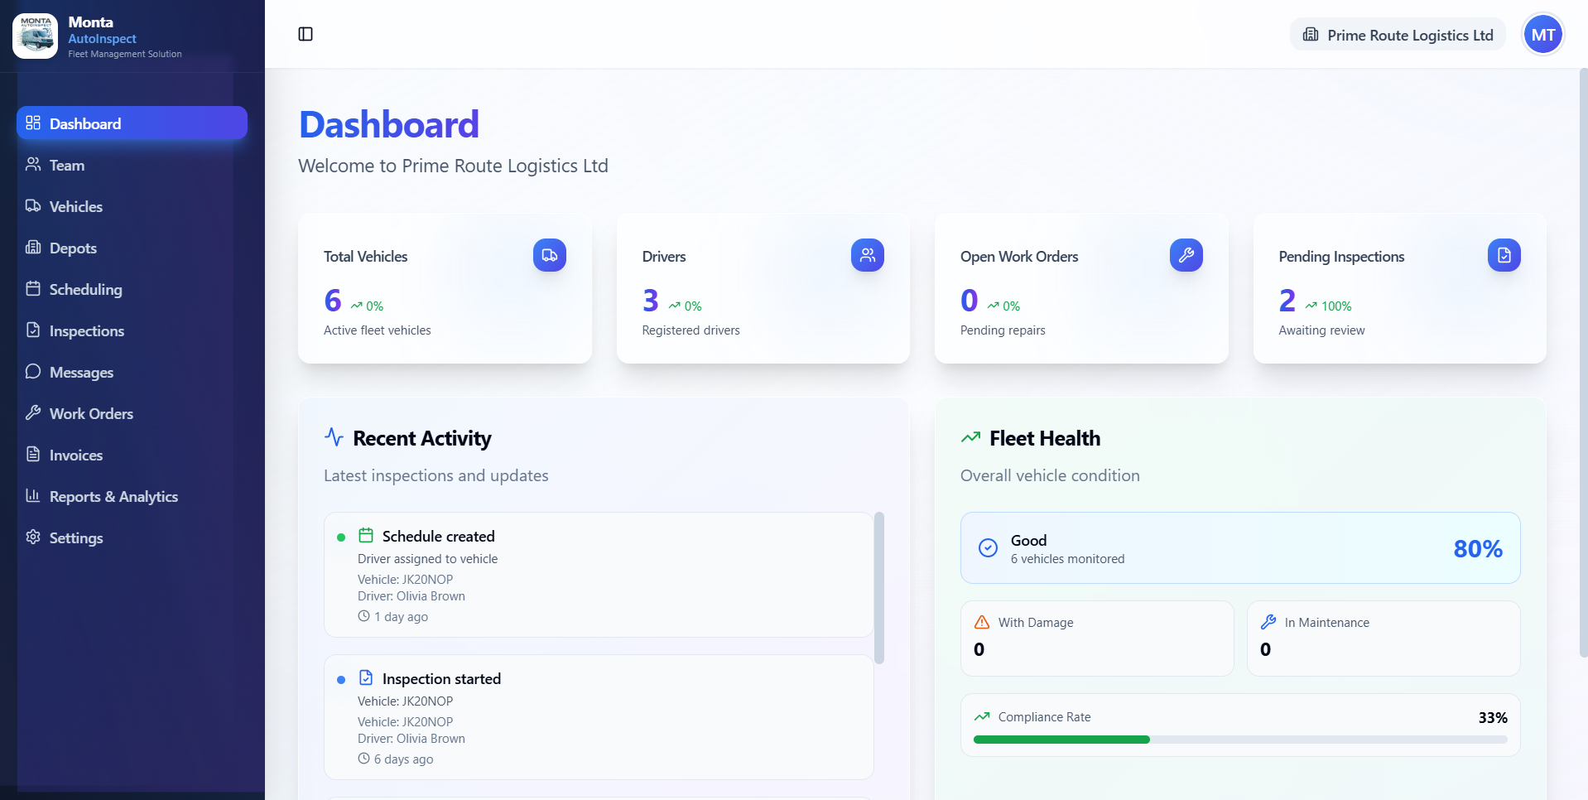The width and height of the screenshot is (1588, 800).
Task: Open the Prime Route Logistics Ltd company selector
Action: pos(1397,34)
